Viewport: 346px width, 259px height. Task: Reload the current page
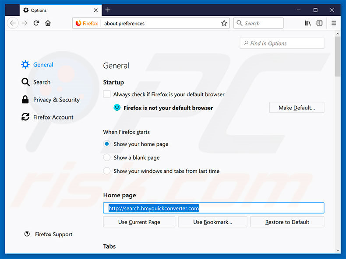pyautogui.click(x=36, y=23)
